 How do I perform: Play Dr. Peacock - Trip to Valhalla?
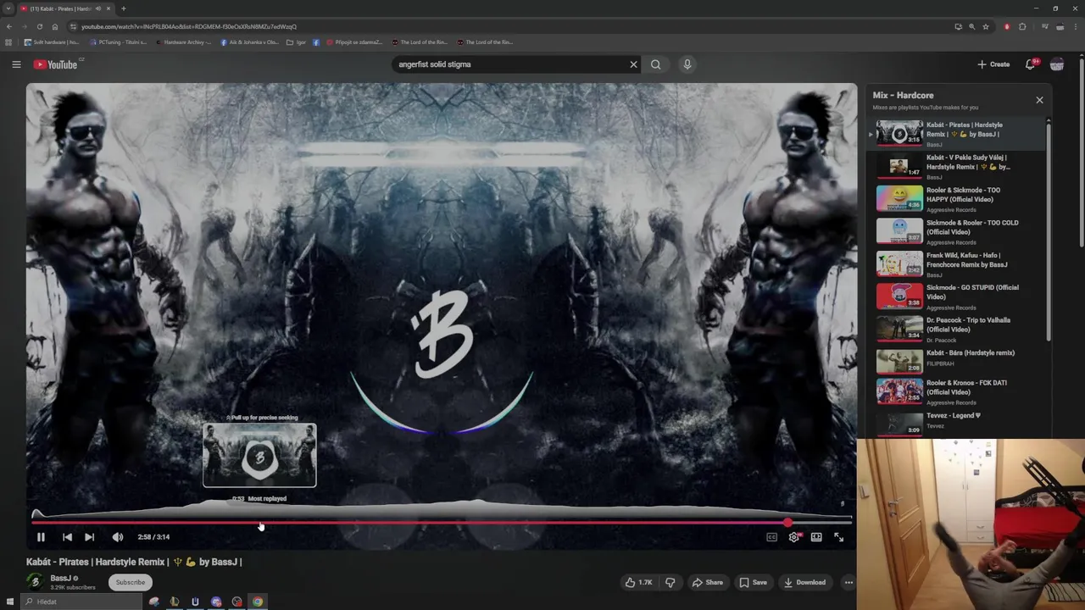point(957,329)
